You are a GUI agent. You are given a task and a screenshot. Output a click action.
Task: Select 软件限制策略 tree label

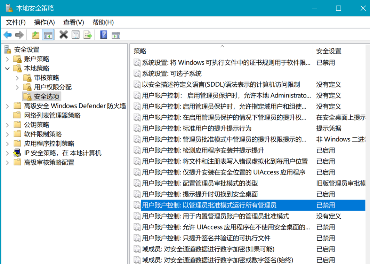43,134
